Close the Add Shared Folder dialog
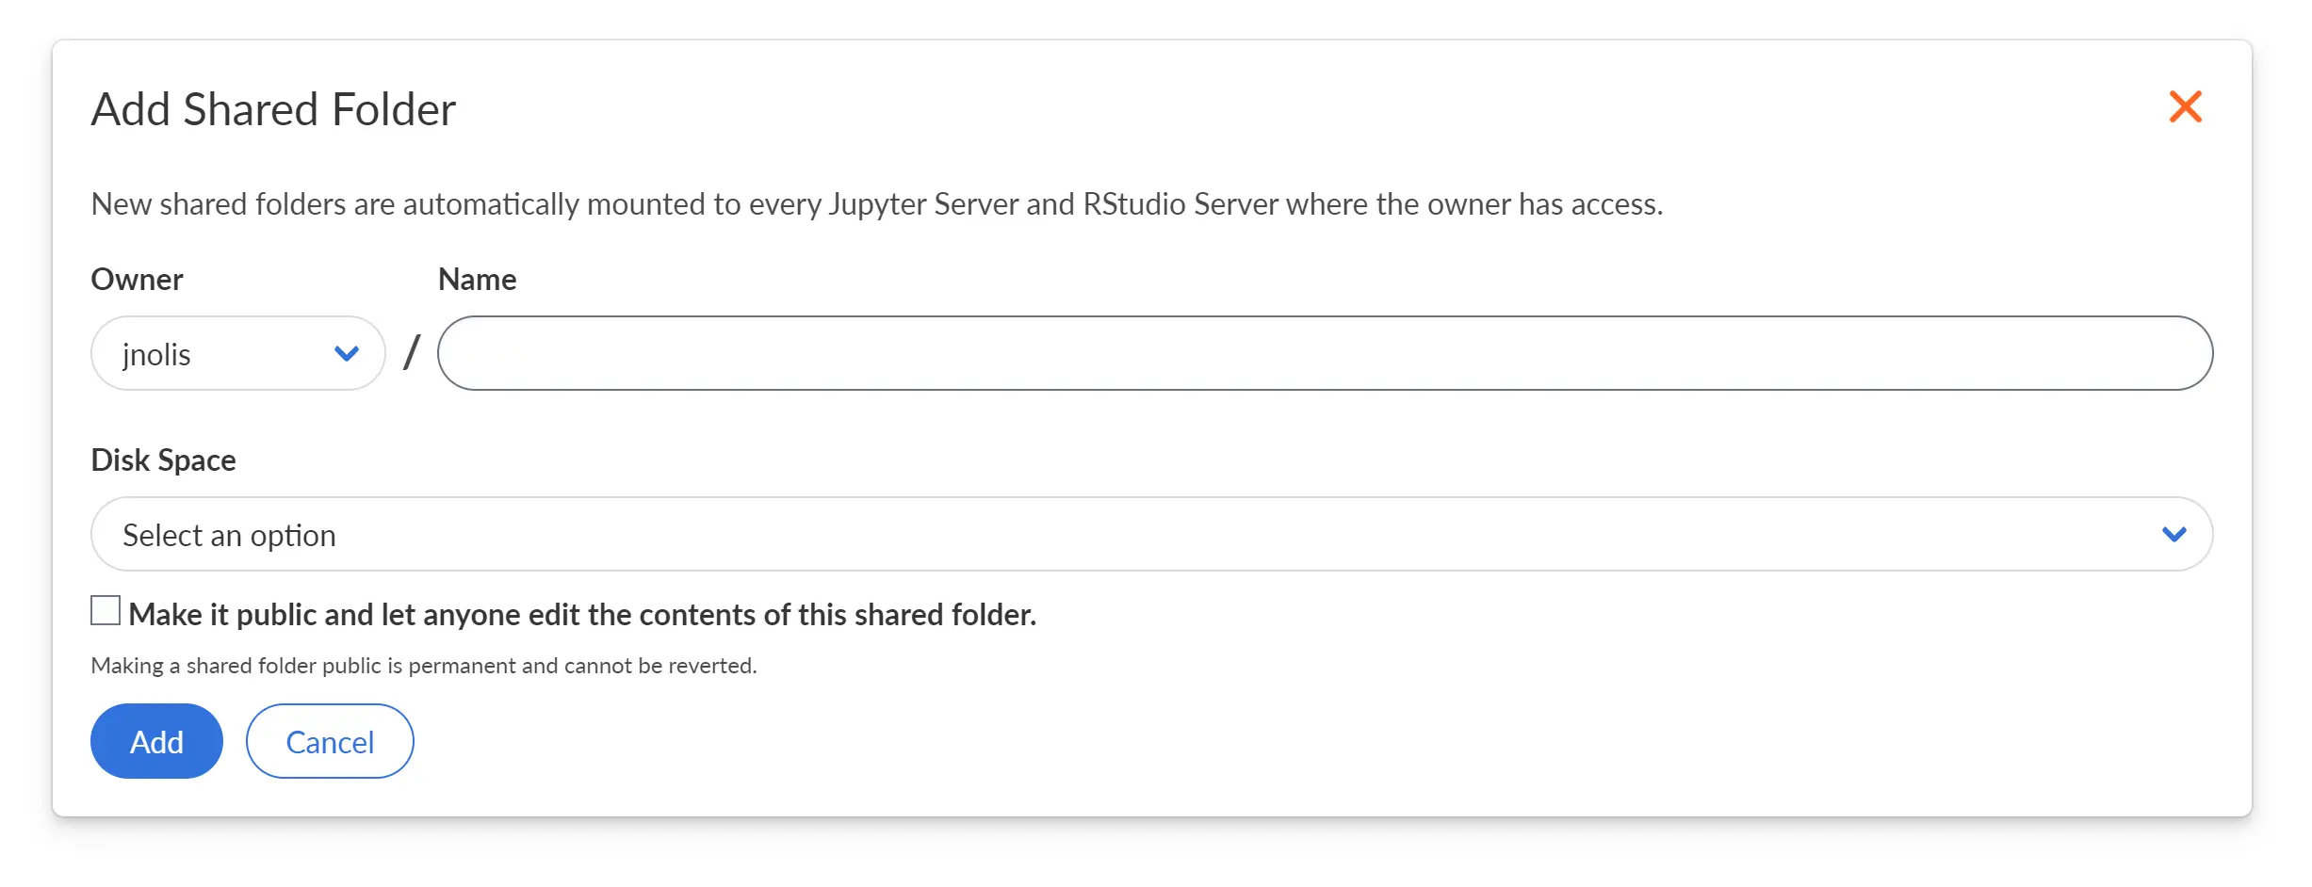Image resolution: width=2312 pixels, height=887 pixels. [2185, 106]
